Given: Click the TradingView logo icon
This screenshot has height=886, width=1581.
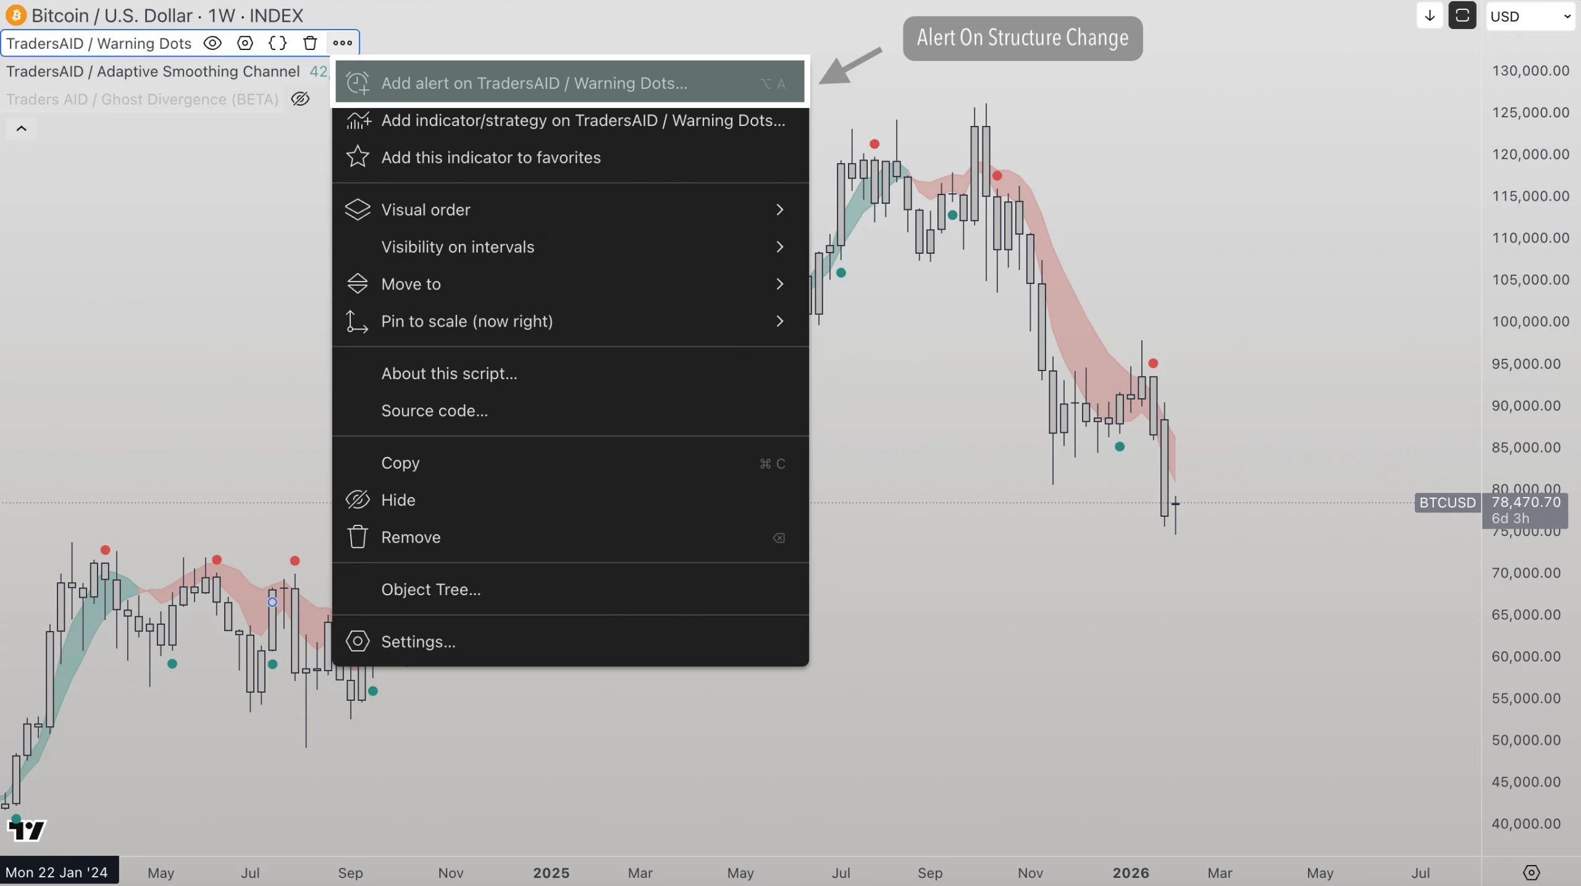Looking at the screenshot, I should pos(27,830).
